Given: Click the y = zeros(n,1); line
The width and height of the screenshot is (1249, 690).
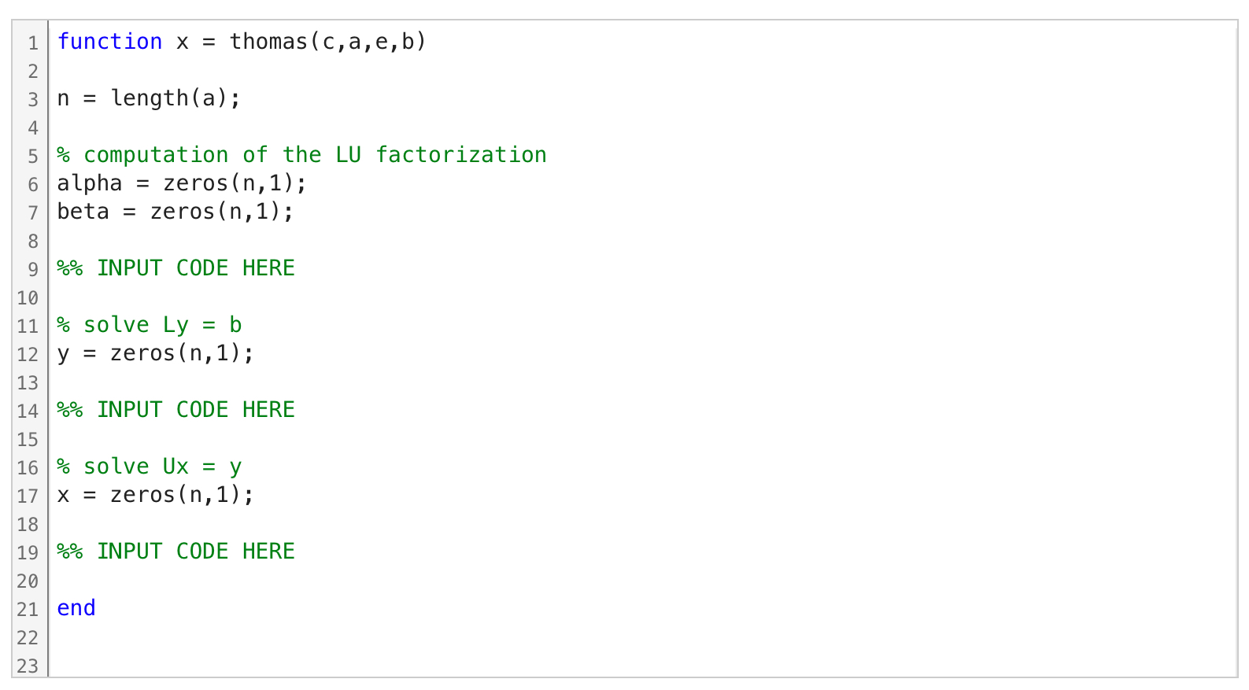Looking at the screenshot, I should pos(156,353).
